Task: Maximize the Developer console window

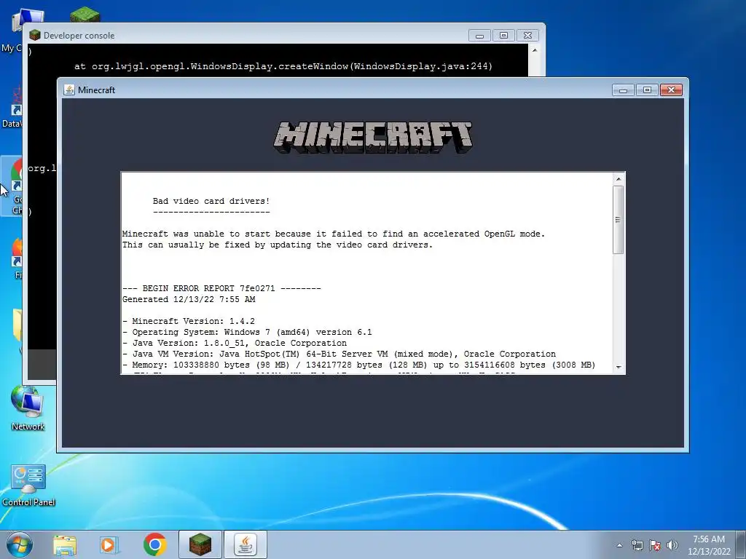Action: click(504, 35)
